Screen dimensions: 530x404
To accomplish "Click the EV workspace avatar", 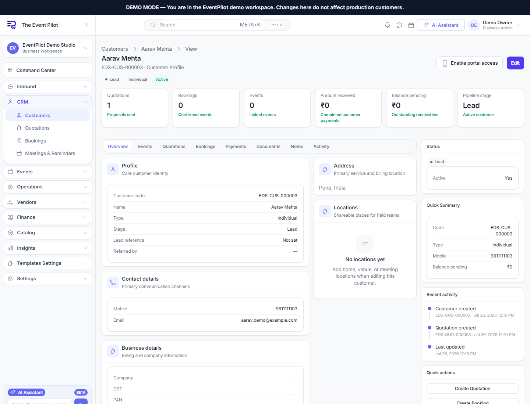I will 13,48.
